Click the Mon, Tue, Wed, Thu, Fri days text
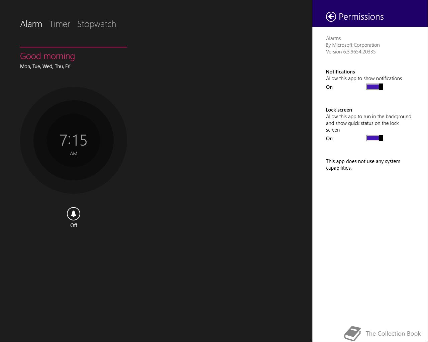Viewport: 428px width, 342px height. (45, 66)
